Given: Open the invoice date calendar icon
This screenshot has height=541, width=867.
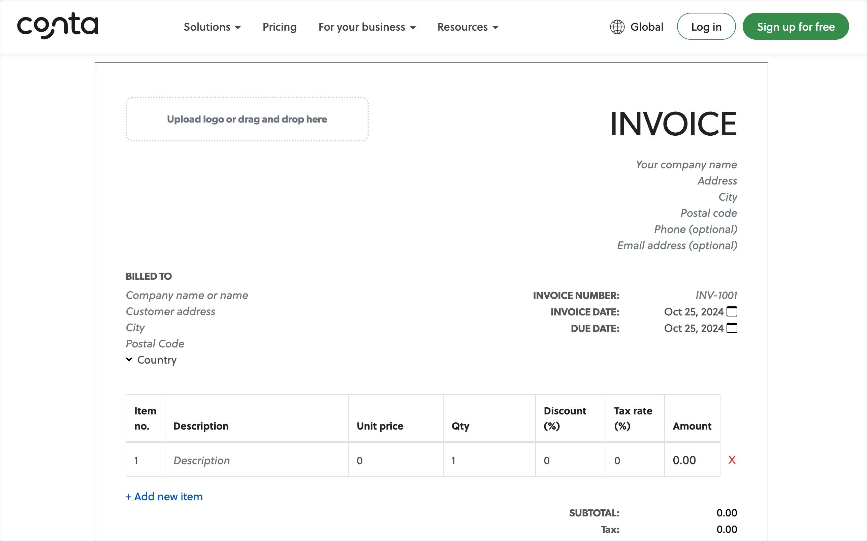Looking at the screenshot, I should [732, 311].
